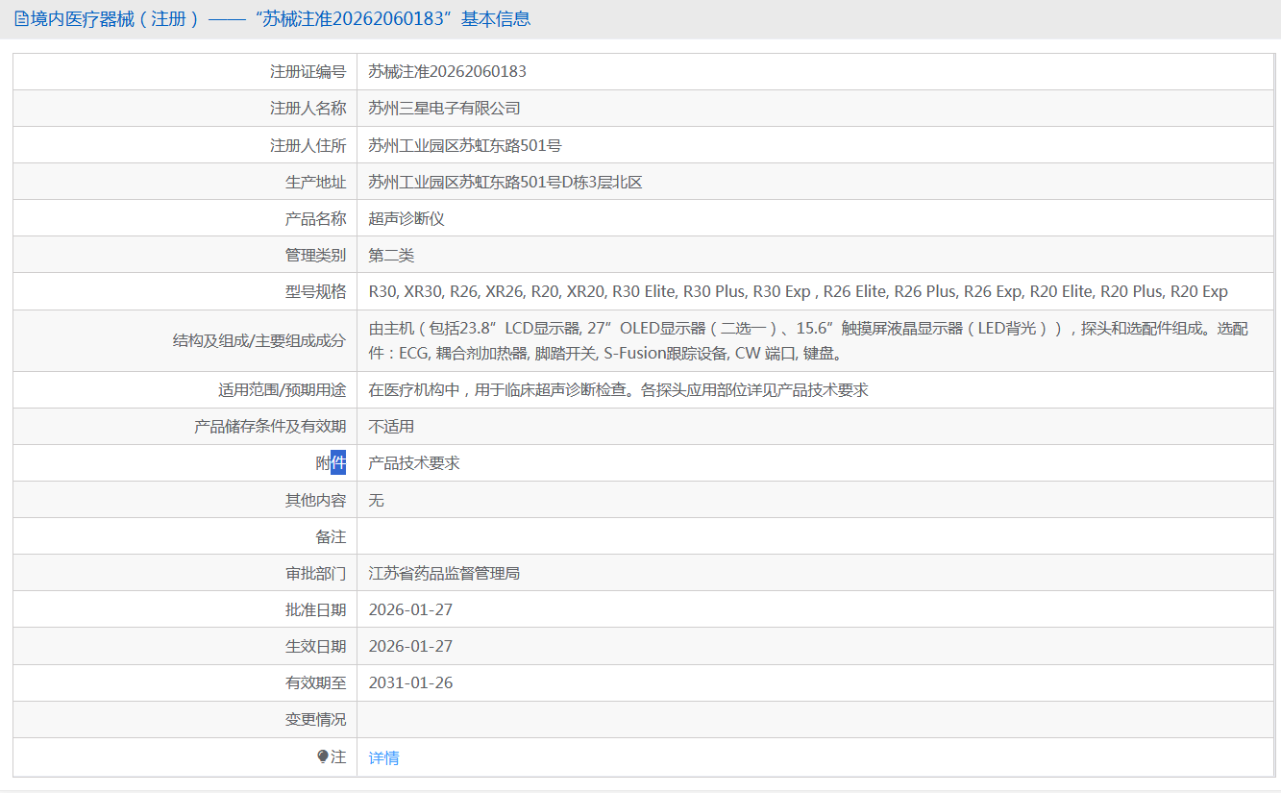
Task: Select the 注册人住所 label
Action: pos(308,145)
